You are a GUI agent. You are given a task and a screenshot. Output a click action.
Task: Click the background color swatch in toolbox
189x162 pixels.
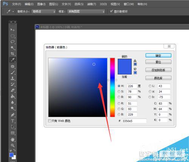click(14, 157)
